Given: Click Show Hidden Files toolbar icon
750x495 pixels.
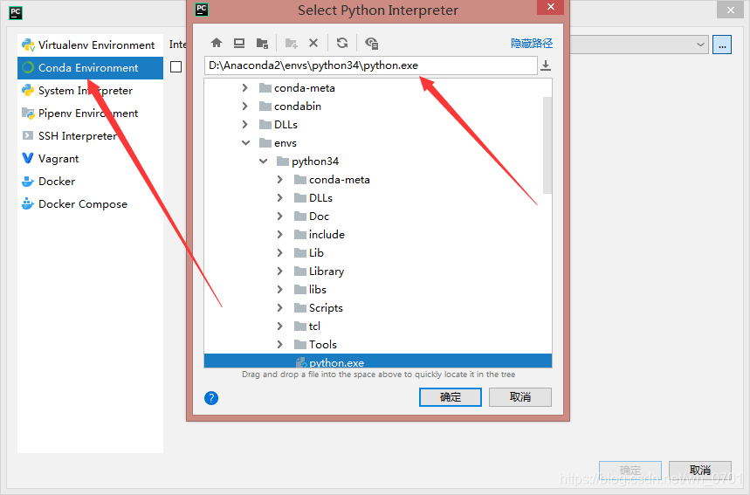Looking at the screenshot, I should (x=372, y=43).
